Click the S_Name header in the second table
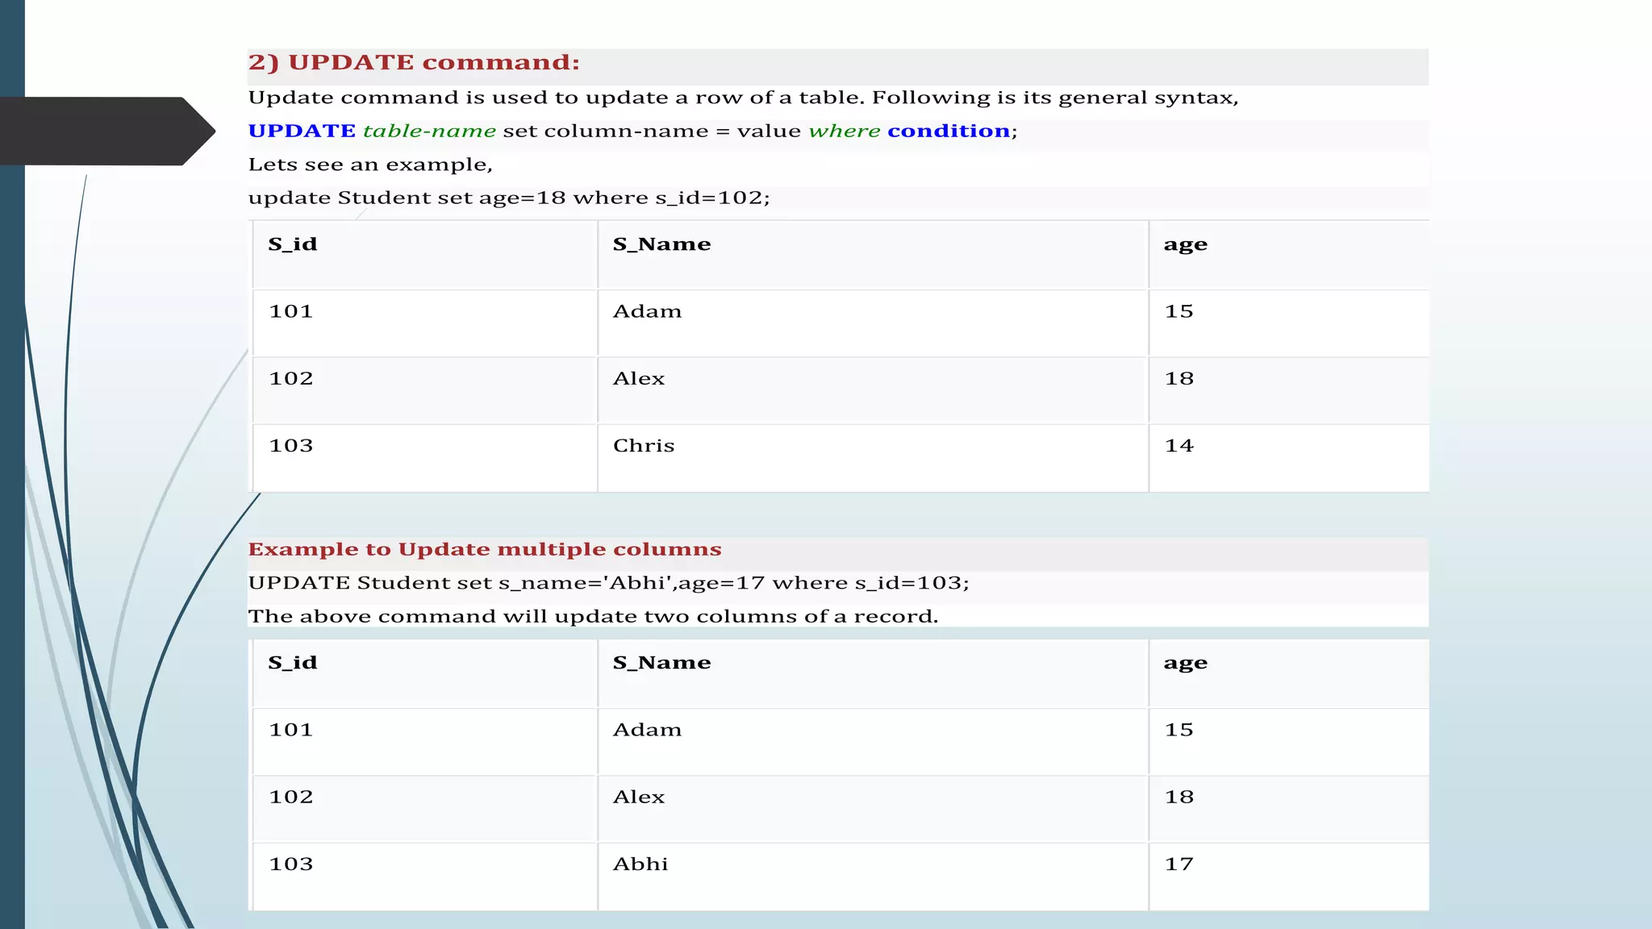This screenshot has width=1652, height=929. 873,674
